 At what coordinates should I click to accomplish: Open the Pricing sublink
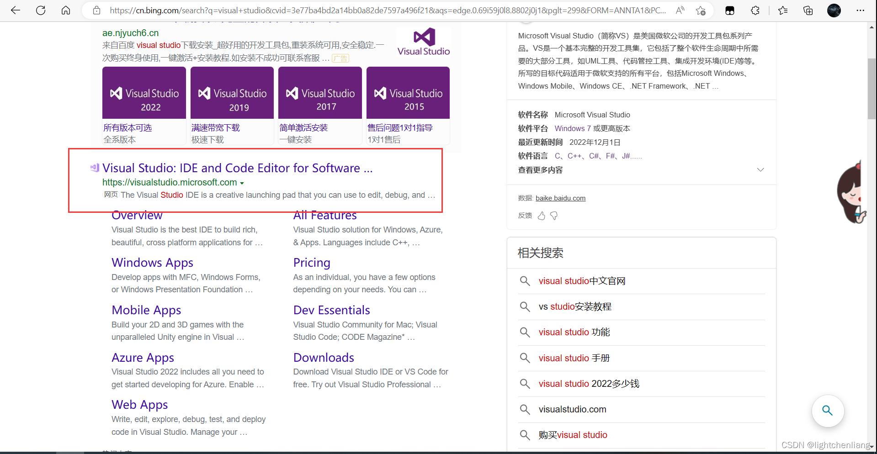pos(312,263)
